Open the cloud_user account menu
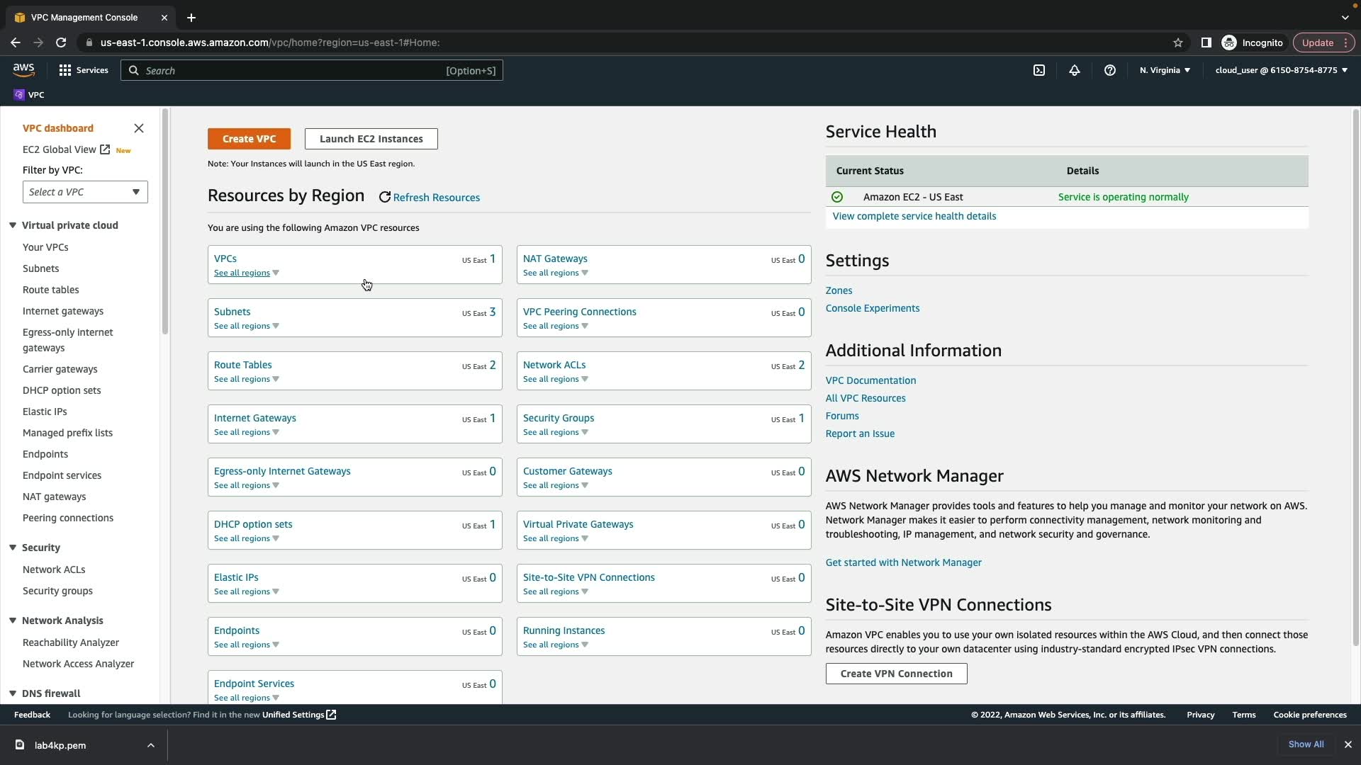The width and height of the screenshot is (1361, 765). (1281, 70)
